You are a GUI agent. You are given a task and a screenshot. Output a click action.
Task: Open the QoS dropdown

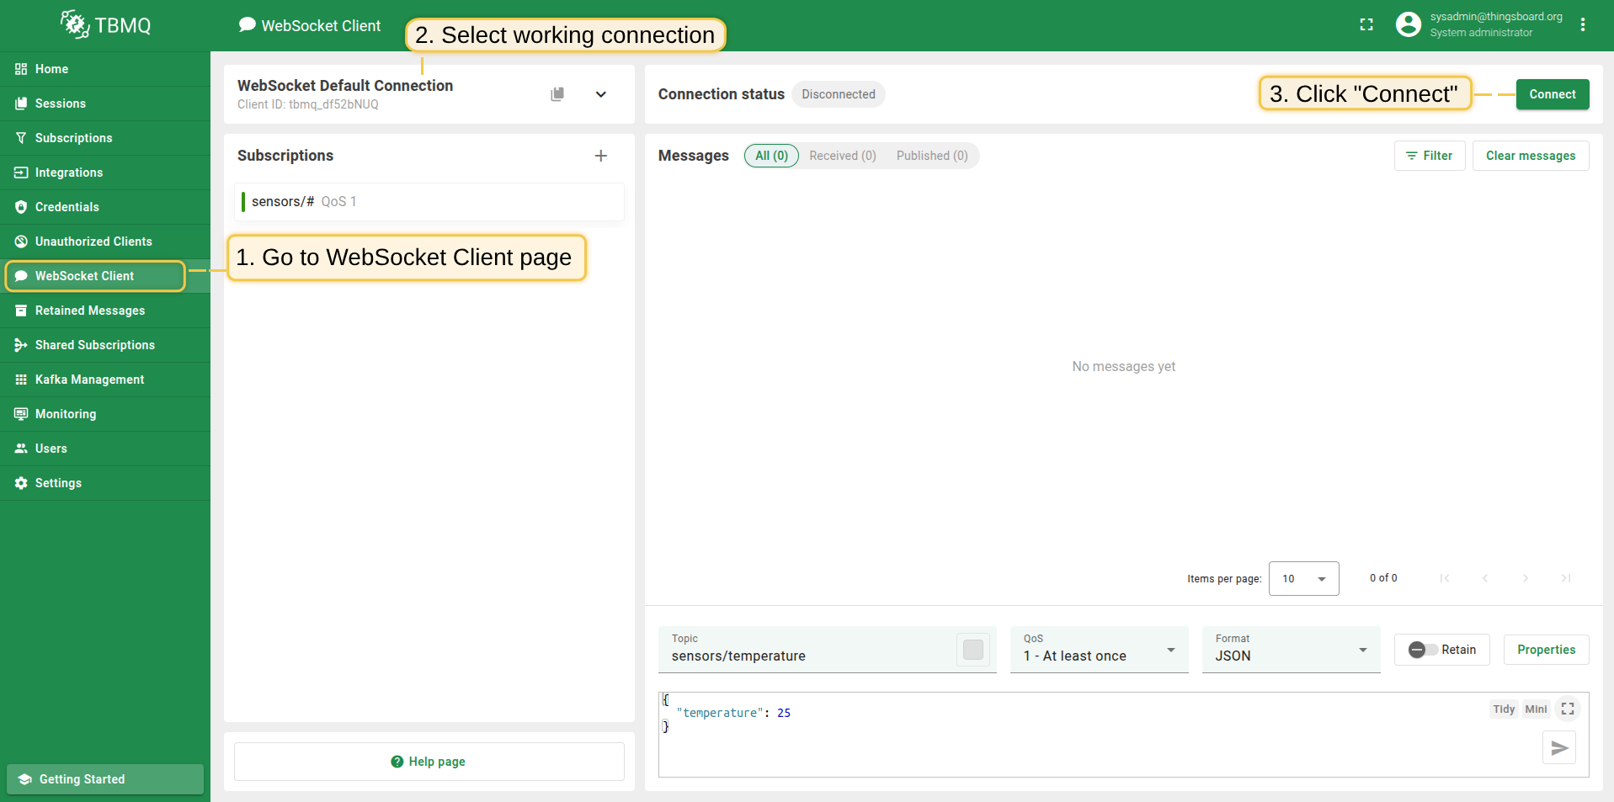point(1099,650)
